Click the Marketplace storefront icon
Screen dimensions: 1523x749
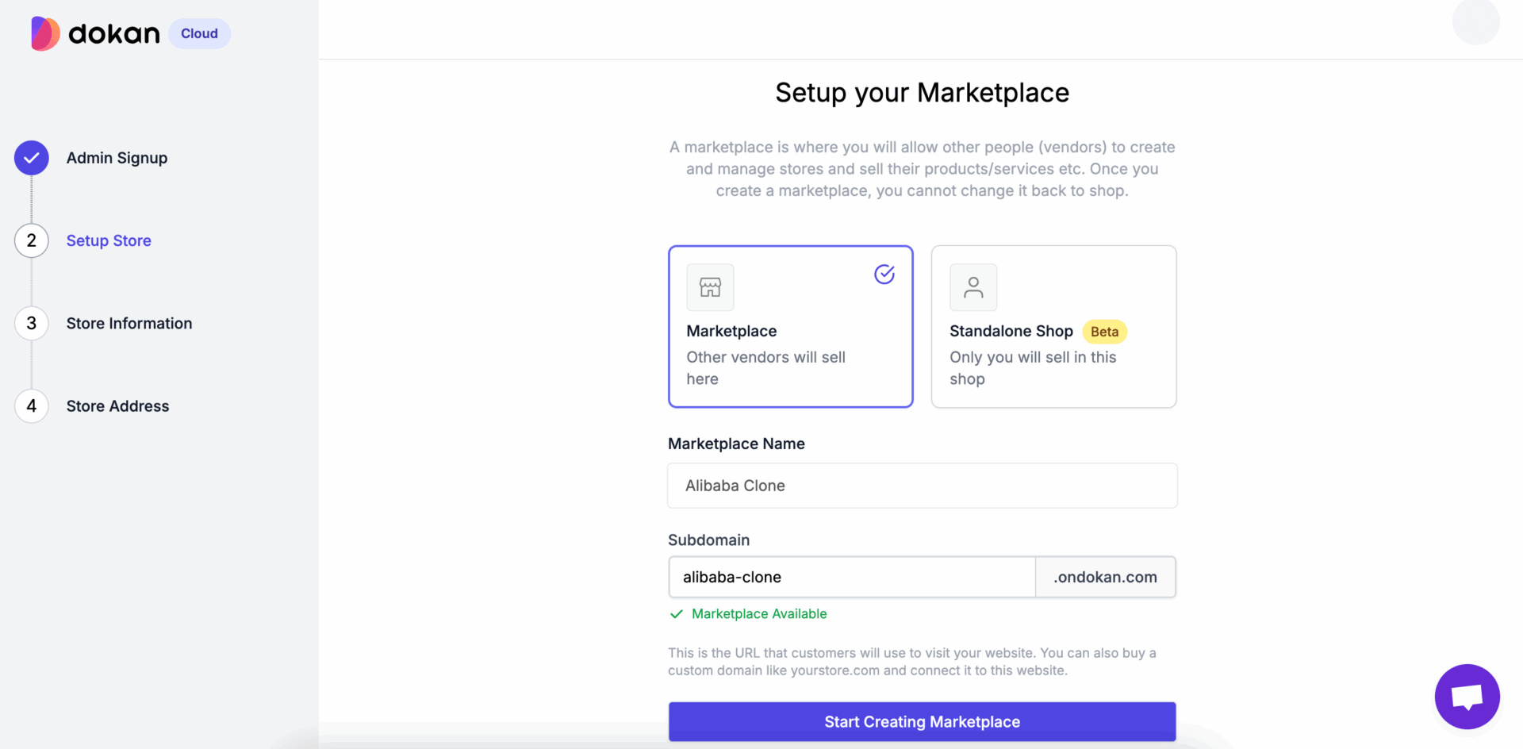(x=710, y=287)
